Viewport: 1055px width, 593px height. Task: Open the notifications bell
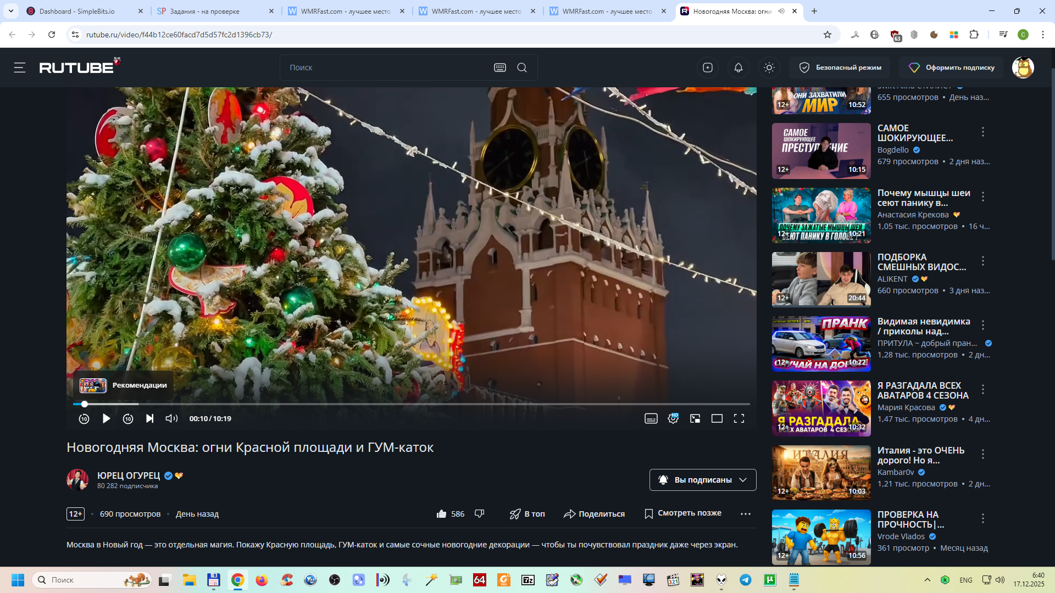[738, 68]
